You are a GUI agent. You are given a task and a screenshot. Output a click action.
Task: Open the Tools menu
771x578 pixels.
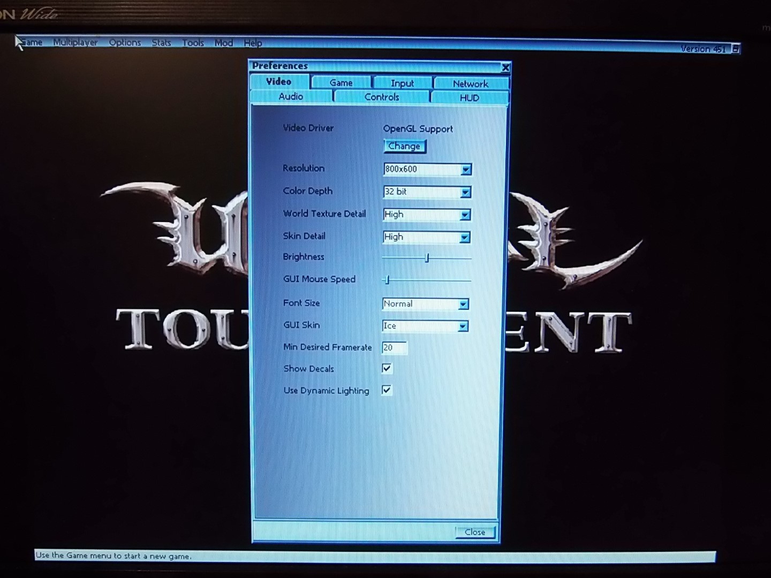click(193, 43)
